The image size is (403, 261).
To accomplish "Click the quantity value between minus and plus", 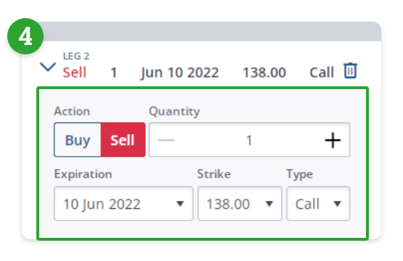I will [x=249, y=141].
